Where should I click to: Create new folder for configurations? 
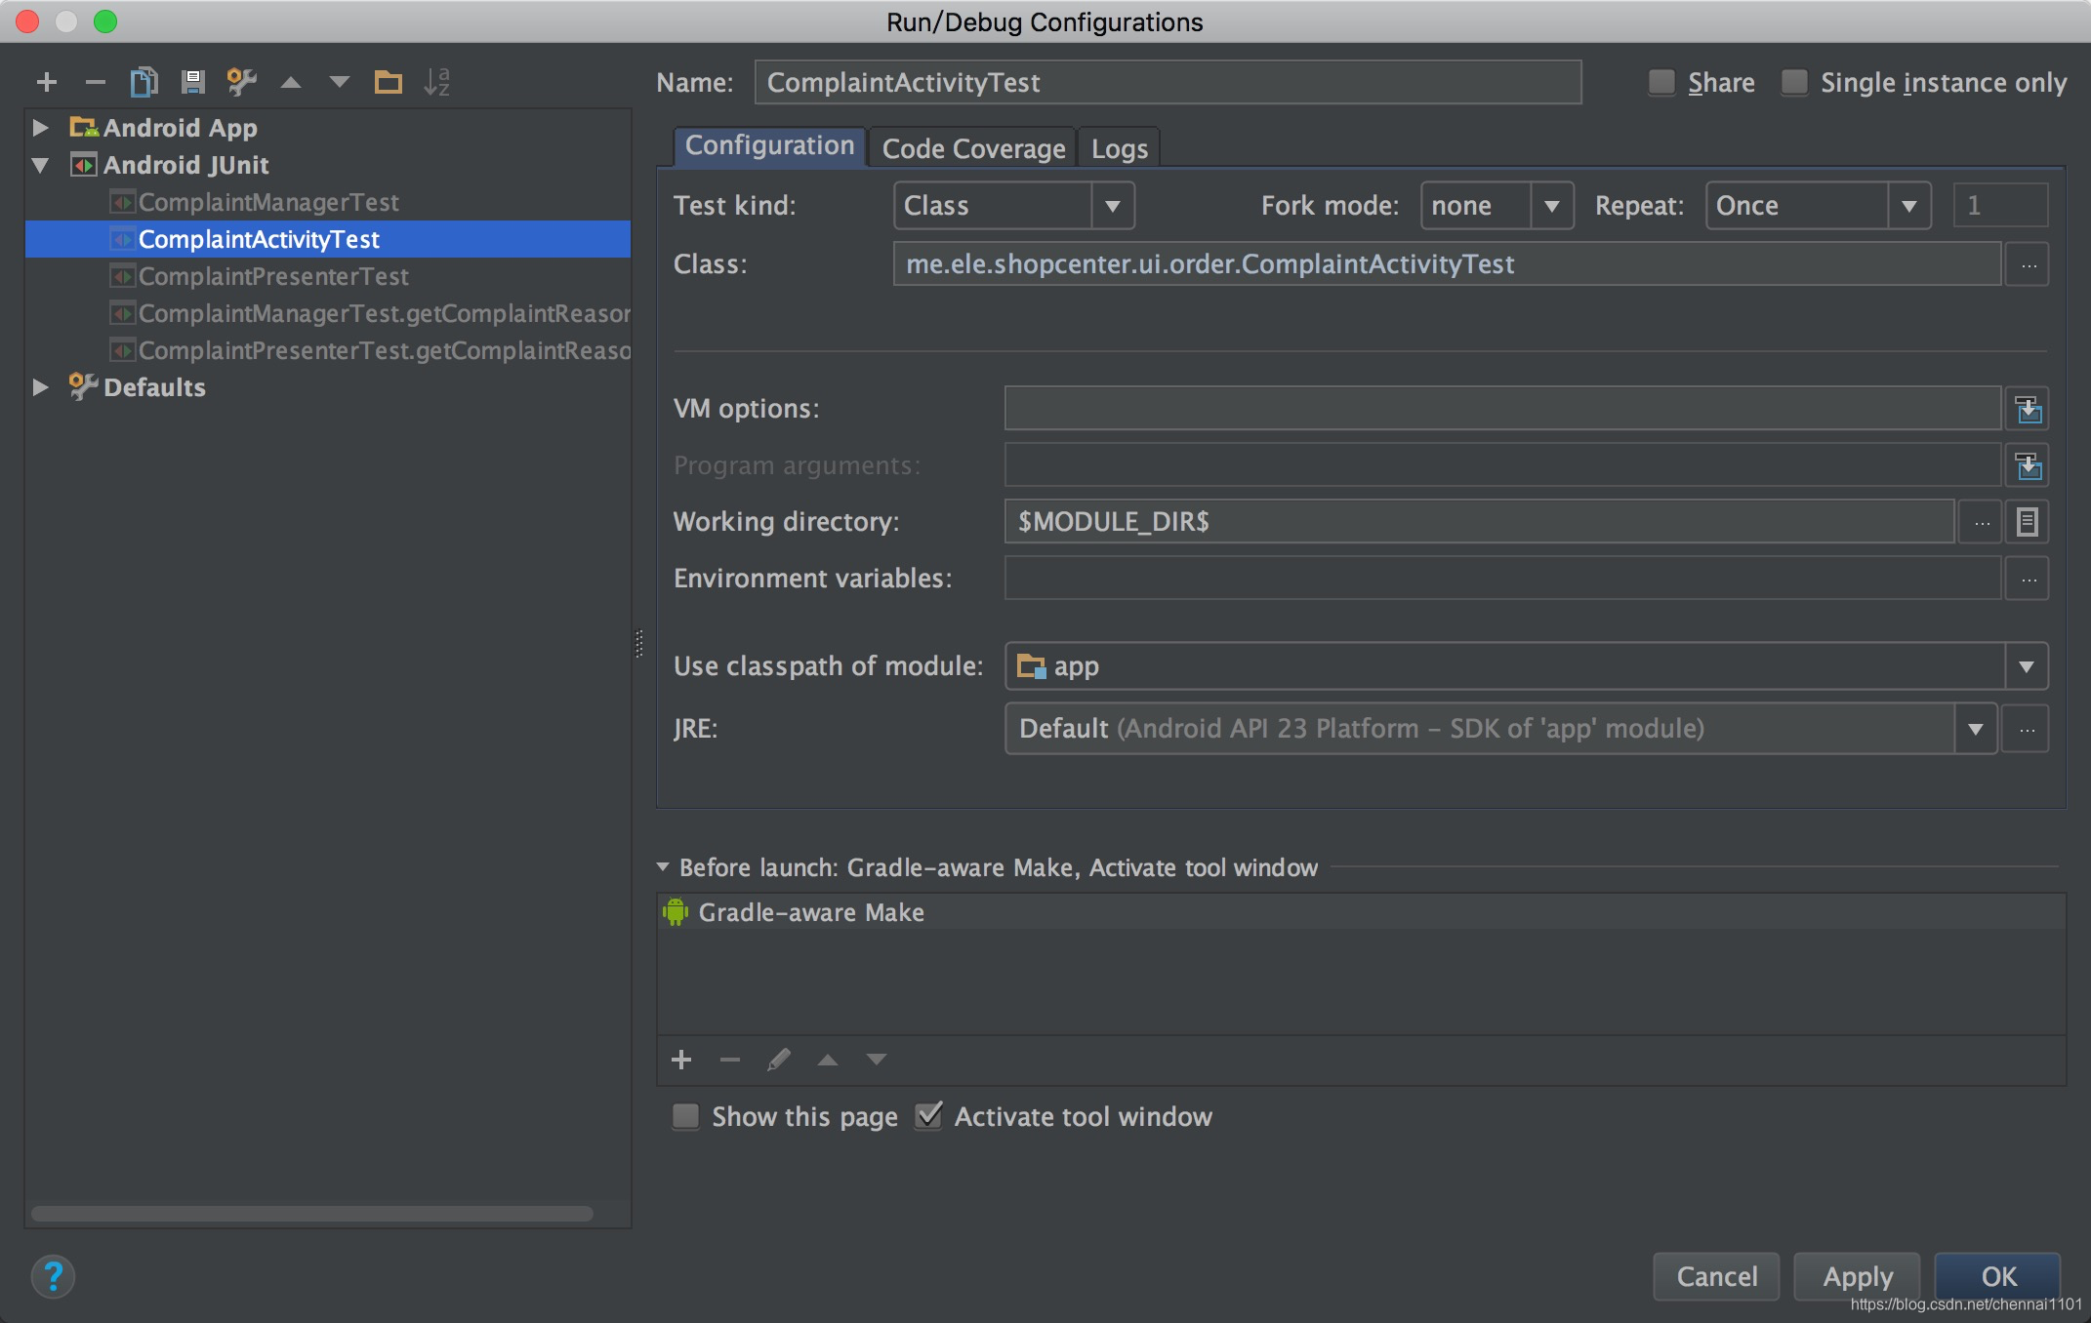click(388, 82)
